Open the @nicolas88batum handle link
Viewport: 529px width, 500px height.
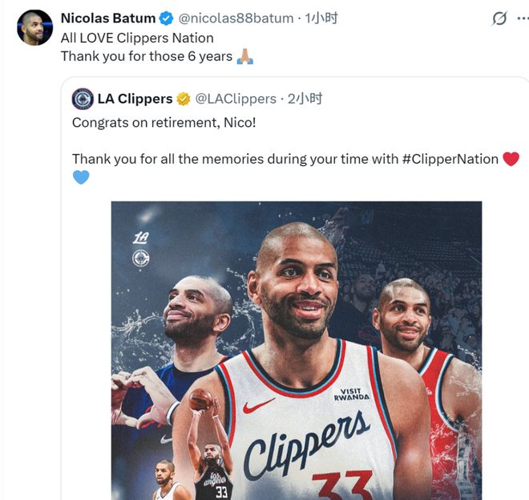tap(236, 18)
